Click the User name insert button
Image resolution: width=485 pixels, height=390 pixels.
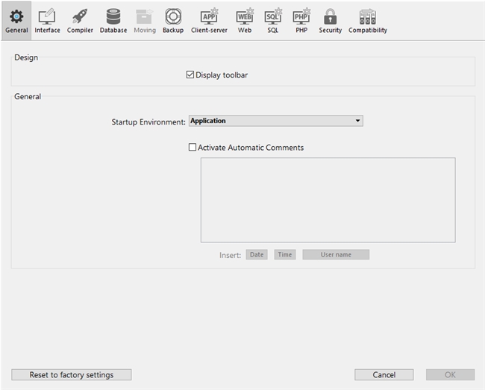point(336,255)
